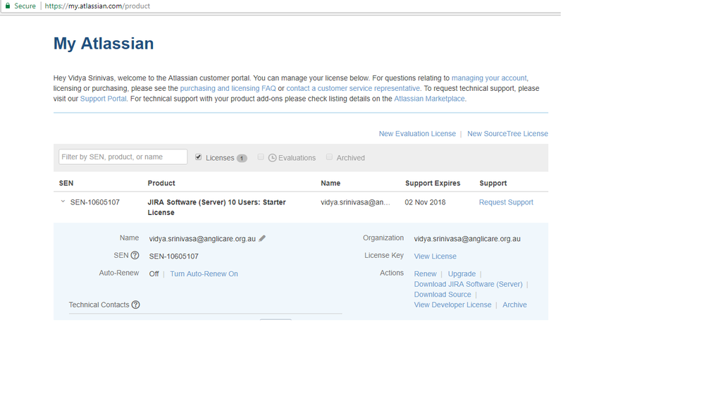
Task: Click Download JIRA Software (Server)
Action: coord(469,284)
